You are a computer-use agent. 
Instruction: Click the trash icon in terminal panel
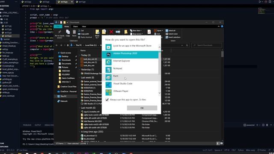[267, 125]
